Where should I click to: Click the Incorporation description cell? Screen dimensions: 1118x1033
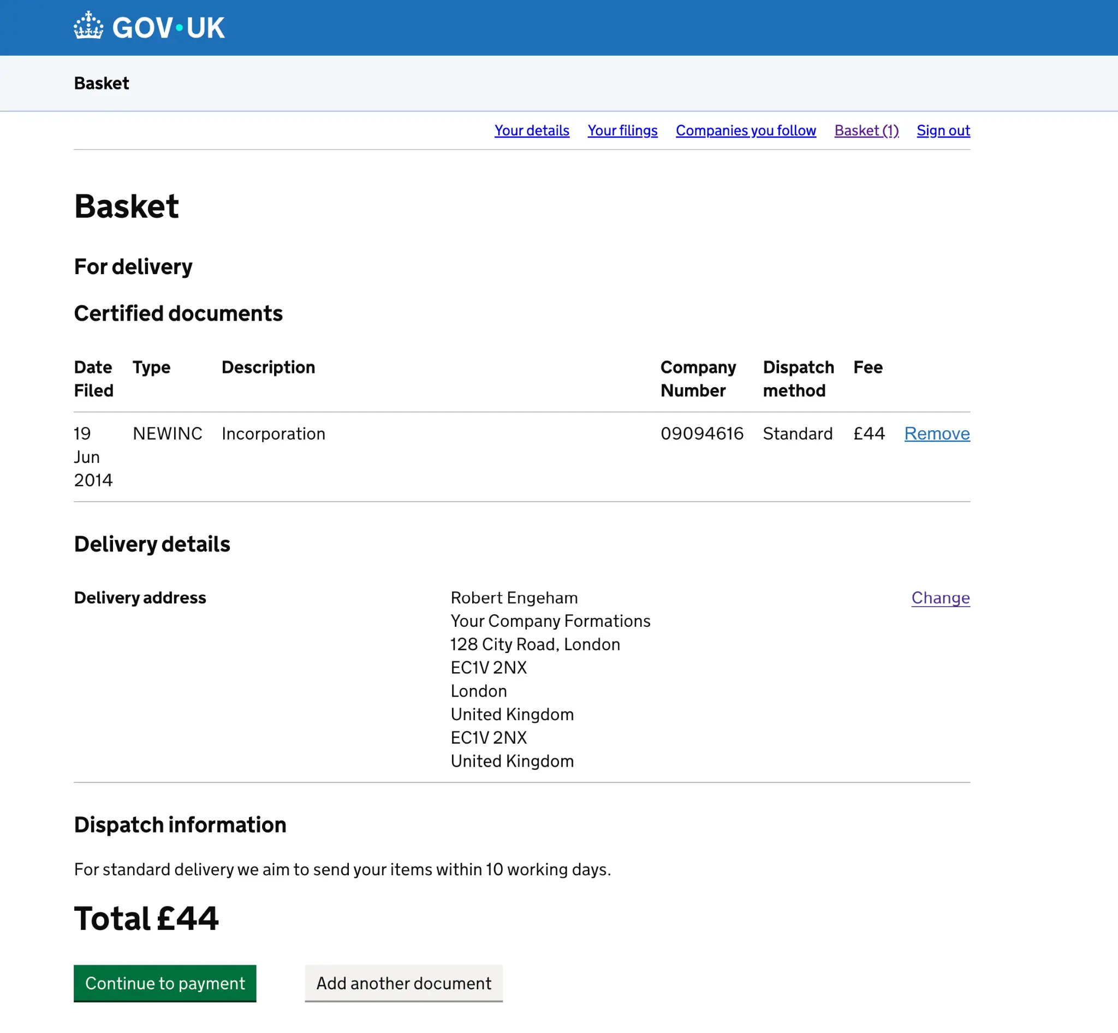pos(273,434)
